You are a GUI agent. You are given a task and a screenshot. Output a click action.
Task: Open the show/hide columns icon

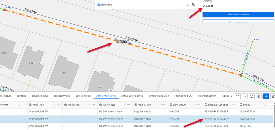259,96
